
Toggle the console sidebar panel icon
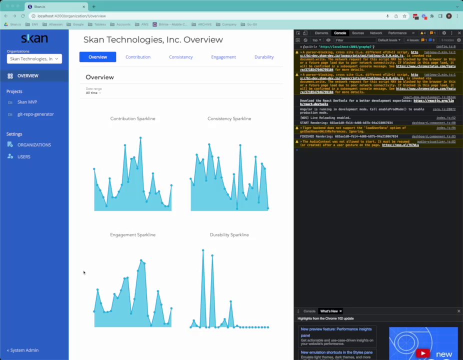coord(298,40)
